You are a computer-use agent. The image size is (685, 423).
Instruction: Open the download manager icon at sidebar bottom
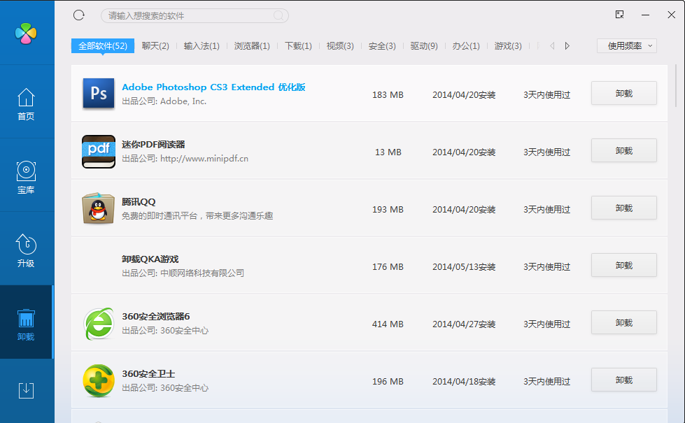[26, 390]
